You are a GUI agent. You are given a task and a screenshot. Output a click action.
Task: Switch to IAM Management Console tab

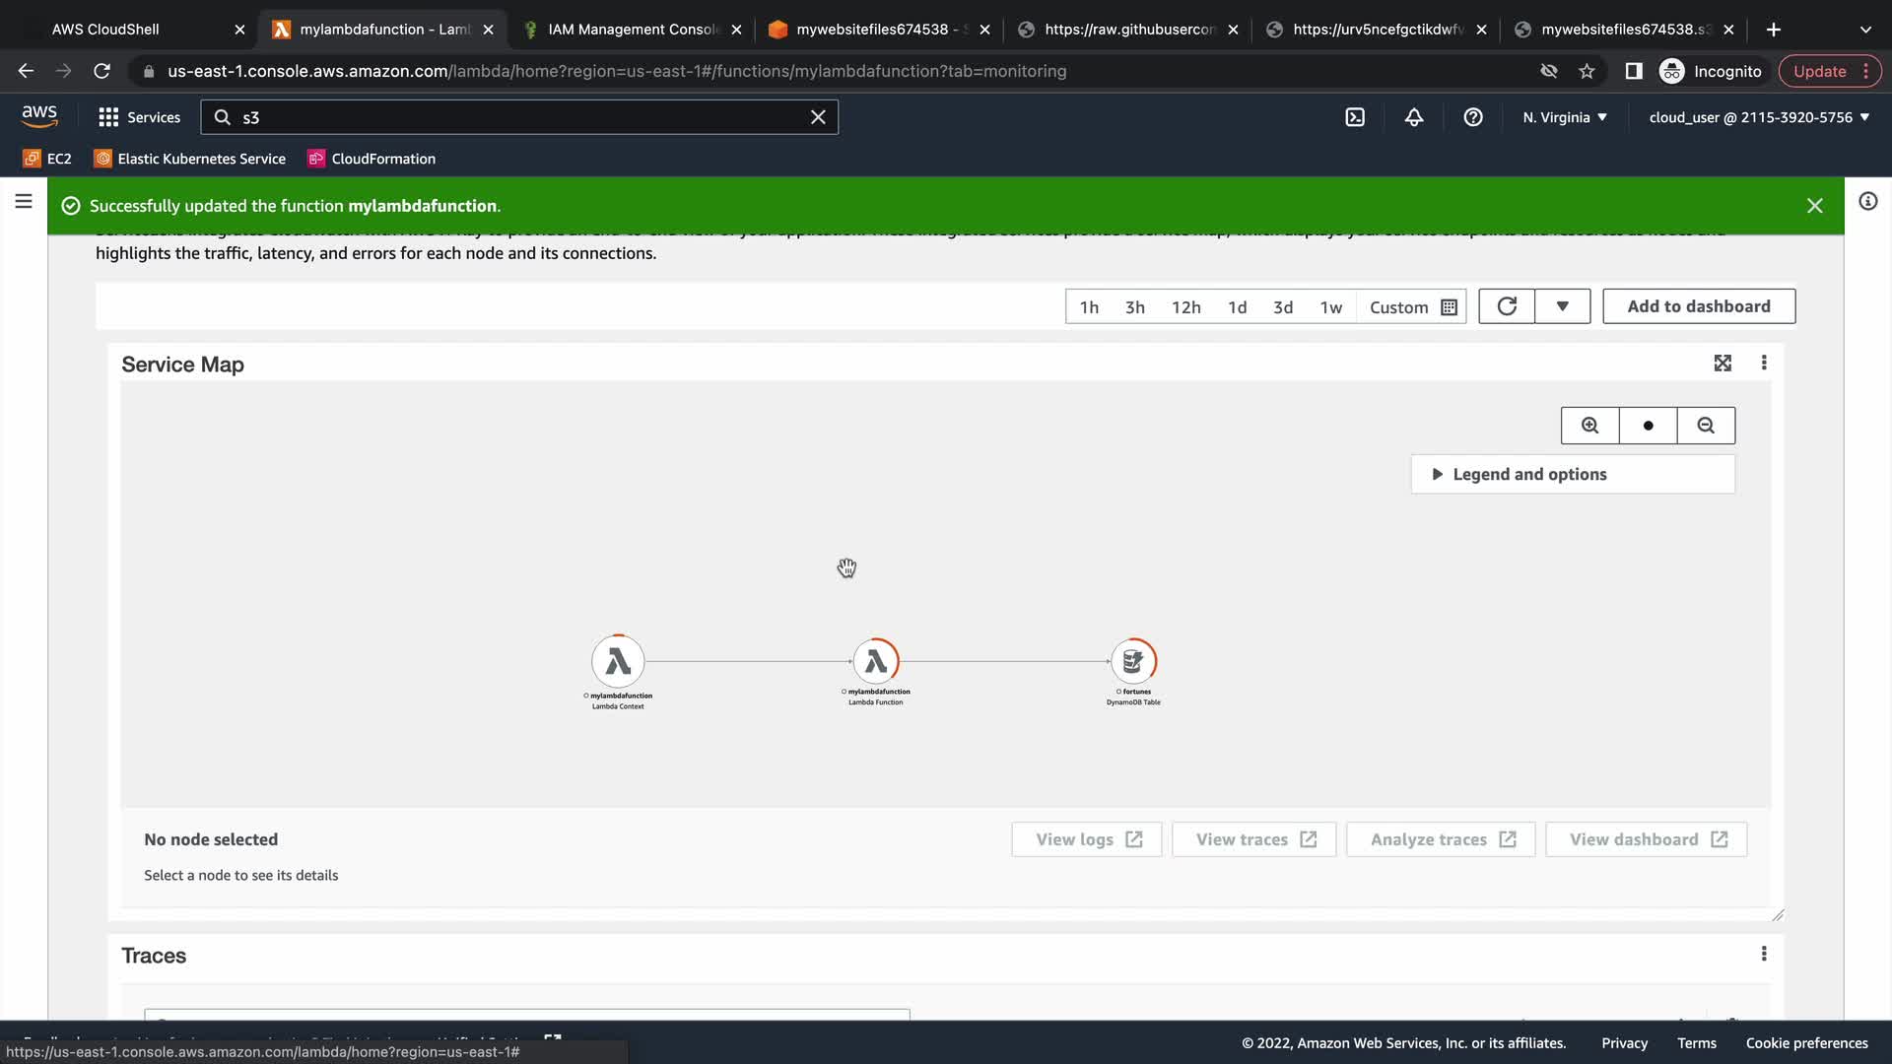tap(633, 30)
